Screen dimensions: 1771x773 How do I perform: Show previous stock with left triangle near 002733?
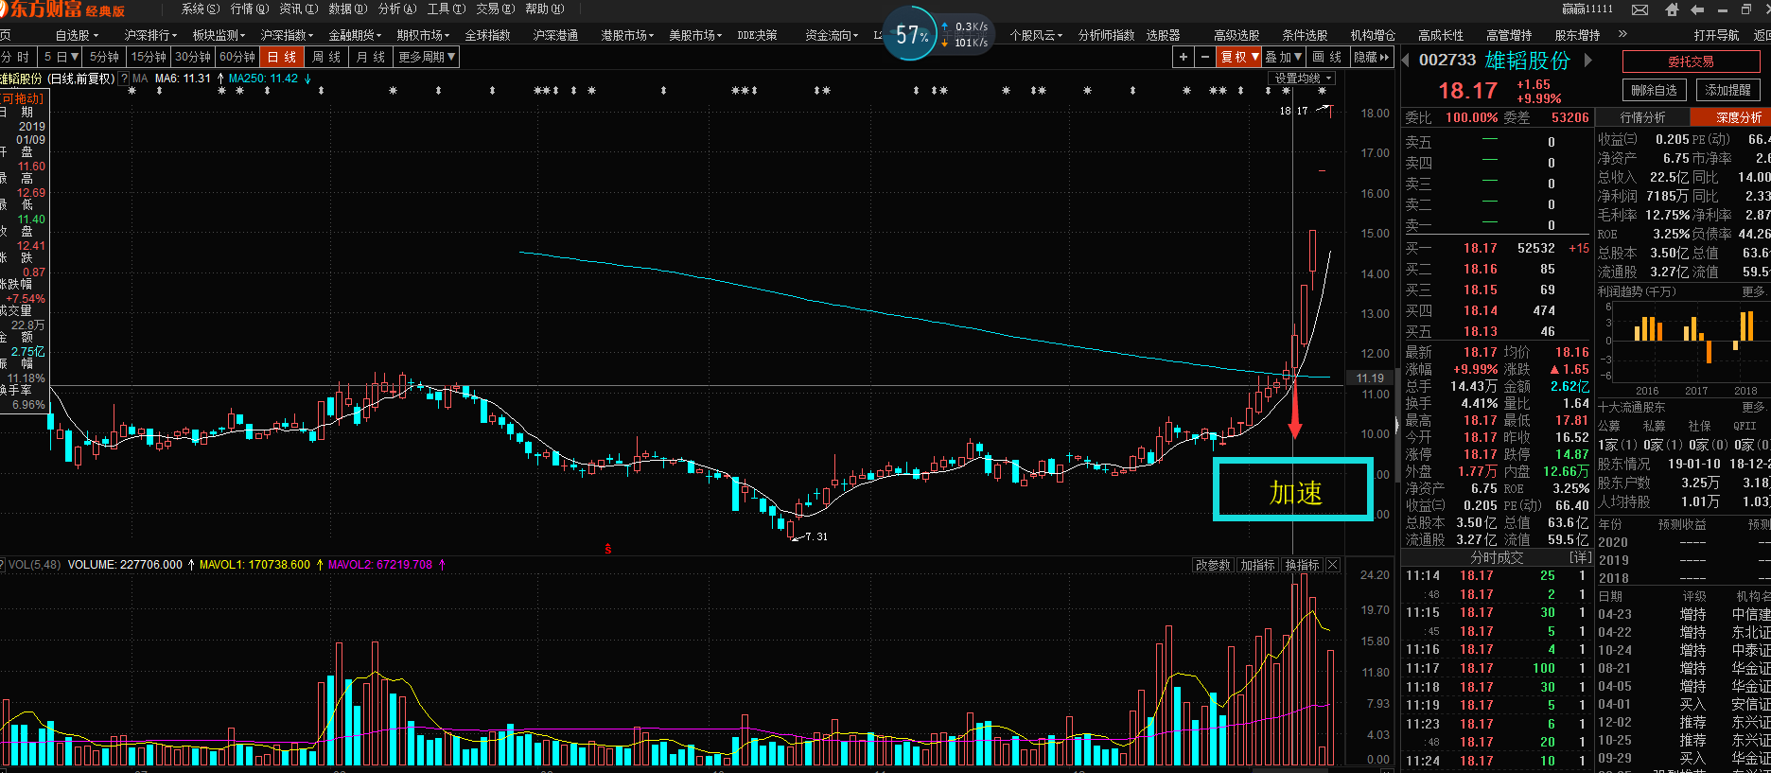click(1406, 61)
